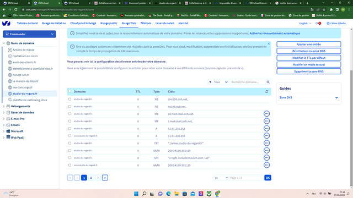This screenshot has width=353, height=198.
Task: Select all entries checkbox in header
Action: (70, 91)
